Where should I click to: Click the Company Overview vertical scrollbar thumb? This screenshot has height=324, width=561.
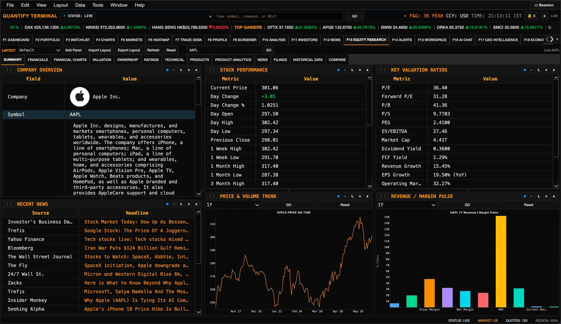pyautogui.click(x=198, y=93)
